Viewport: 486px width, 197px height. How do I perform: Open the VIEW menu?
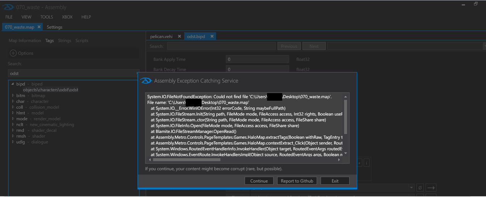click(x=26, y=17)
